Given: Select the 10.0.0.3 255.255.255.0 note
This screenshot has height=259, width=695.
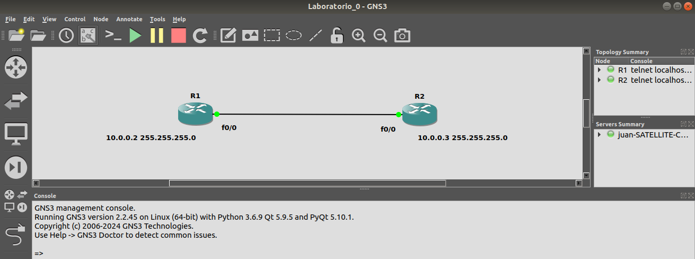Looking at the screenshot, I should point(463,137).
